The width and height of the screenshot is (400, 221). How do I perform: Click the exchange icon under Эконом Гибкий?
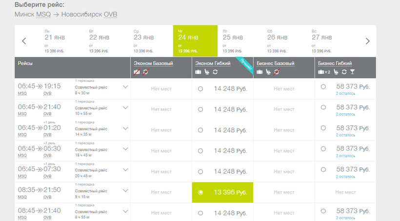tap(215, 72)
